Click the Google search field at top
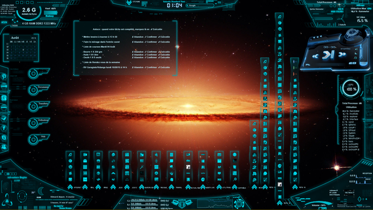 pos(199,5)
